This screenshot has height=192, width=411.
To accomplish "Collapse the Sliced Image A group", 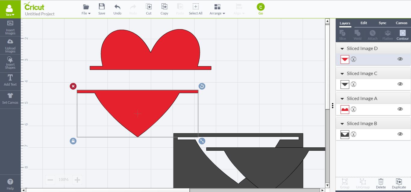I will (342, 98).
